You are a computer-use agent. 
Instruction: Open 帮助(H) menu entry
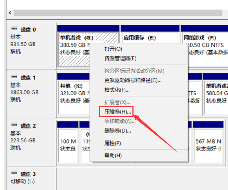coord(113,156)
